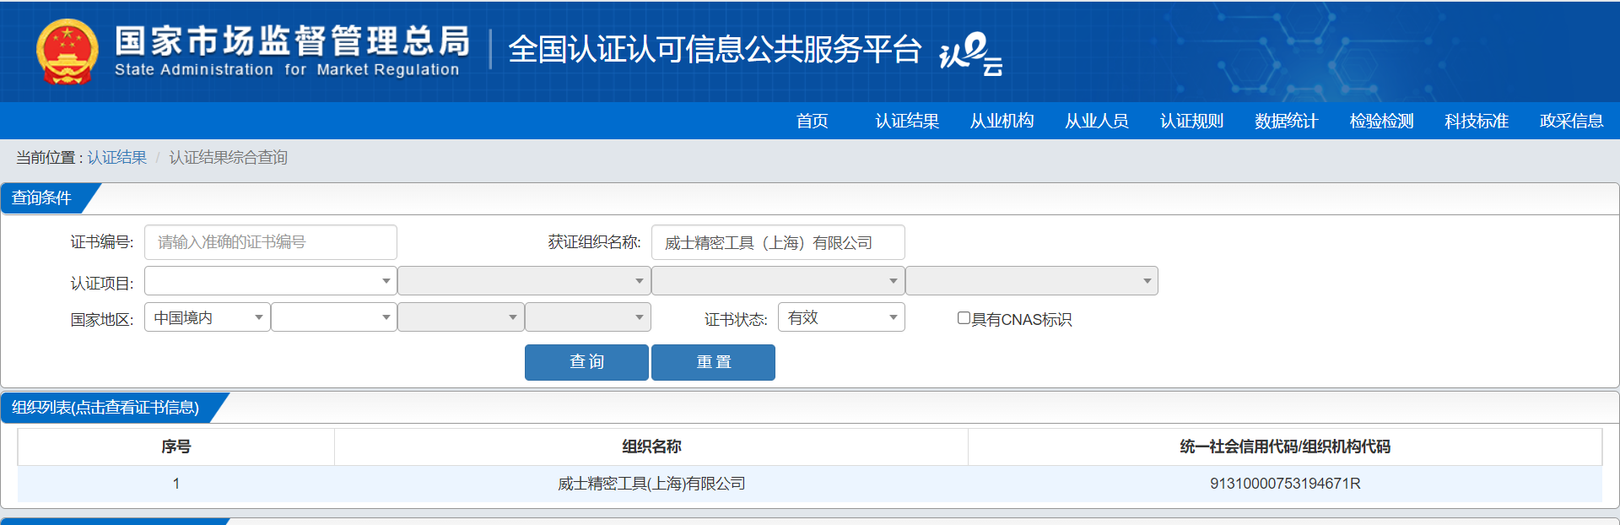Check the 具有CNAS标识 checkbox
The image size is (1620, 525).
click(x=964, y=318)
